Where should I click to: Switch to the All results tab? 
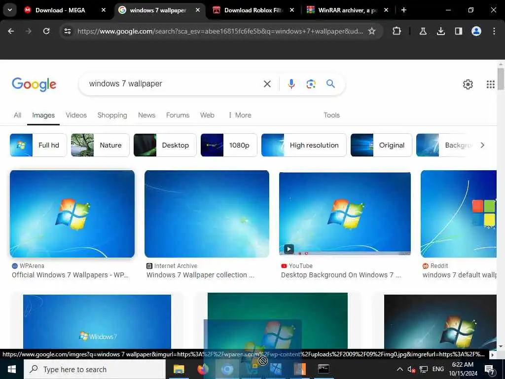17,115
